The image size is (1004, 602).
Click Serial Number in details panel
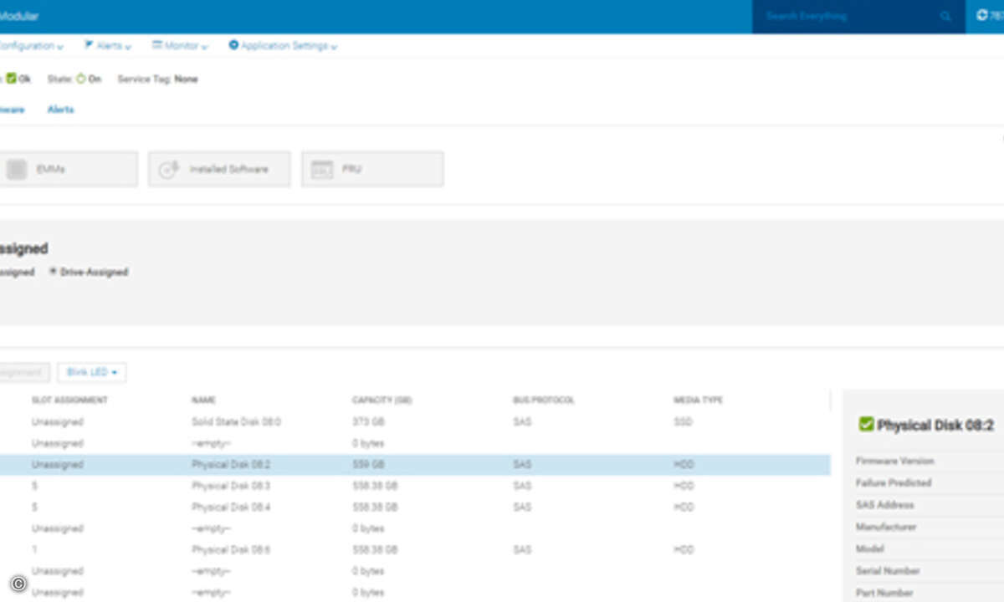point(888,571)
